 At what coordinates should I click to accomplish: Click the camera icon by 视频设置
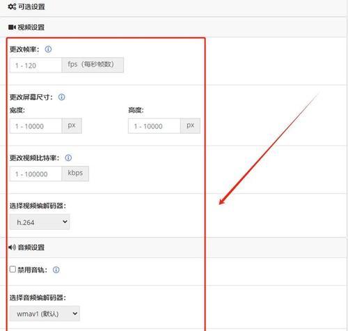(12, 27)
